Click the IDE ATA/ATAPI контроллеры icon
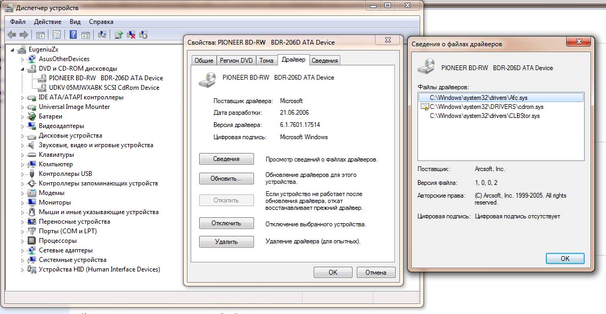Screen dimensions: 606x314 pos(32,97)
